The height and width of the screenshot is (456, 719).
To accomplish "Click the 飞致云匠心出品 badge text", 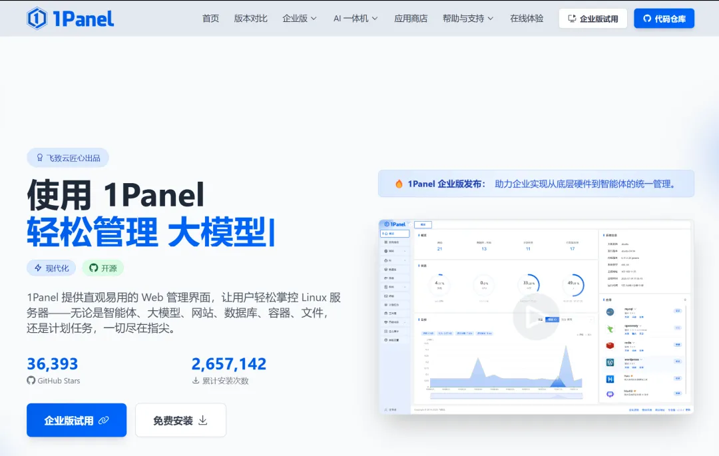I will point(73,158).
